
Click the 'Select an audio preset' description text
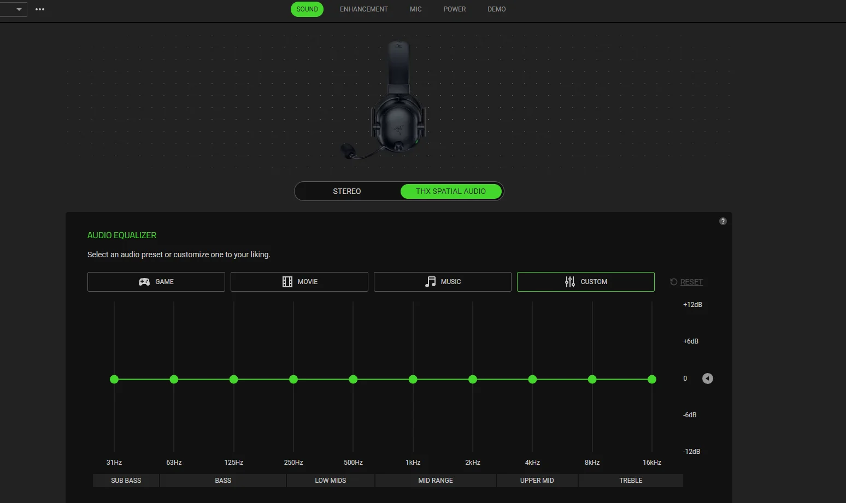pyautogui.click(x=179, y=255)
